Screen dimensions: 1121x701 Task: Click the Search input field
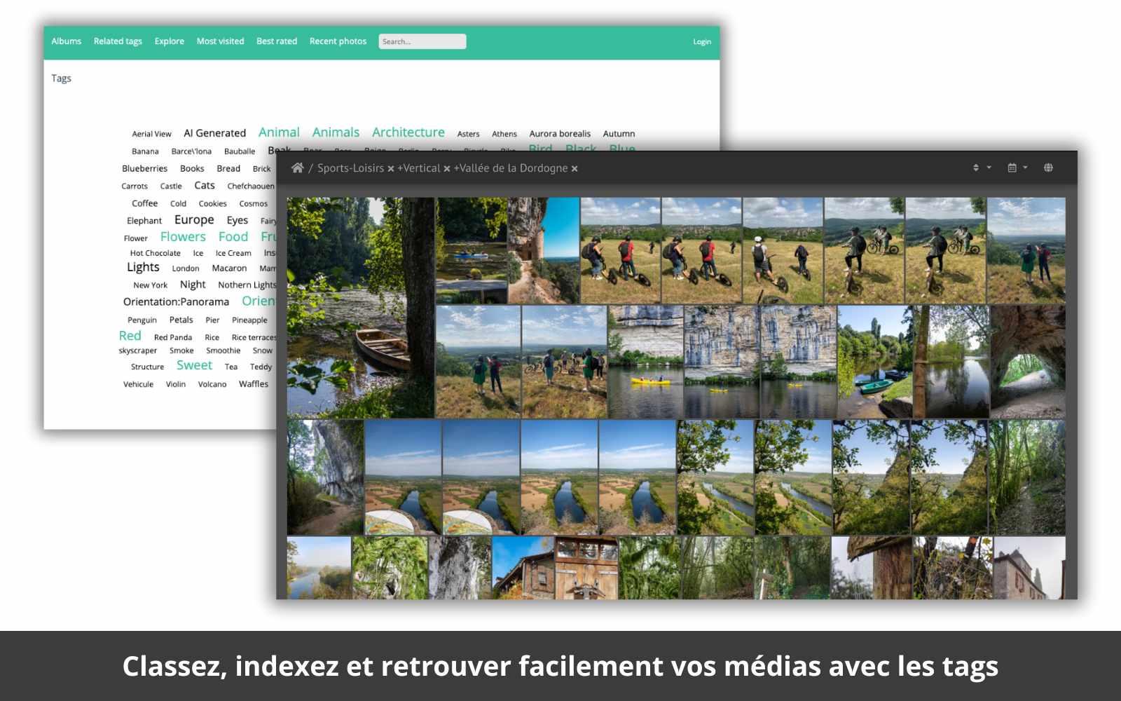[422, 41]
